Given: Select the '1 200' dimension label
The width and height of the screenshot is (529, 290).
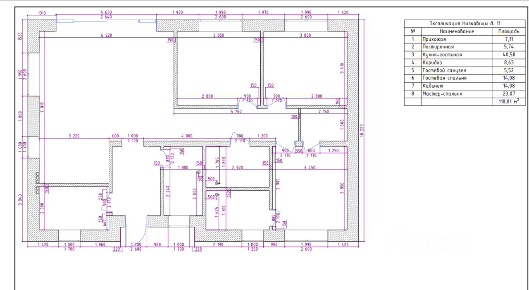Looking at the screenshot, I should pos(262,136).
